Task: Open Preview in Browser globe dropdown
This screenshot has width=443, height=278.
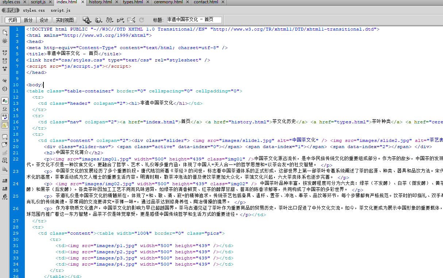Action: (99, 20)
